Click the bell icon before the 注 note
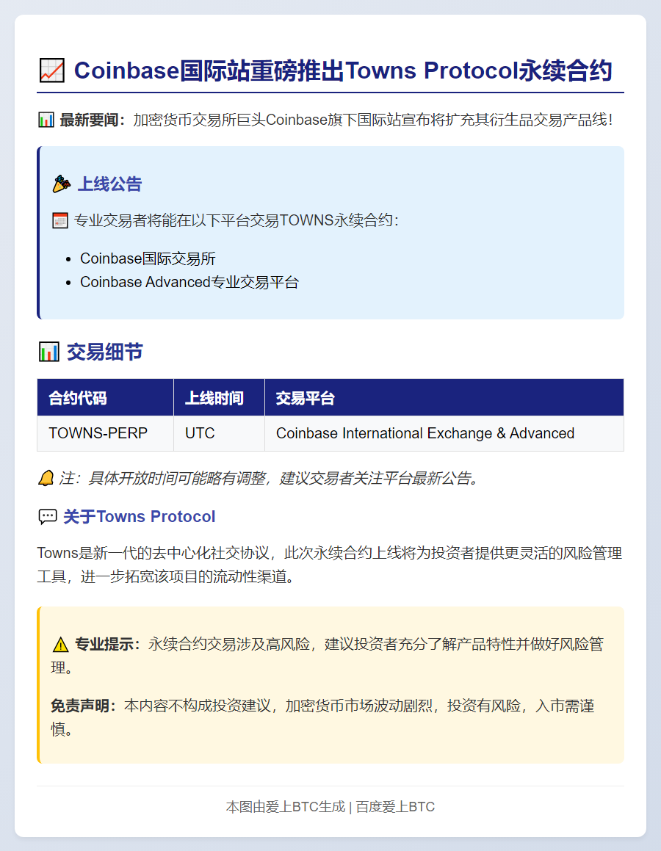The width and height of the screenshot is (661, 851). point(46,478)
